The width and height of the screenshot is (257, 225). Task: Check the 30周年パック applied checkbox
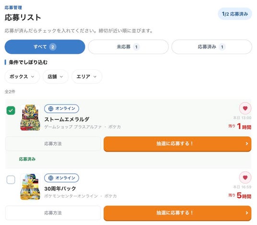coord(11,180)
